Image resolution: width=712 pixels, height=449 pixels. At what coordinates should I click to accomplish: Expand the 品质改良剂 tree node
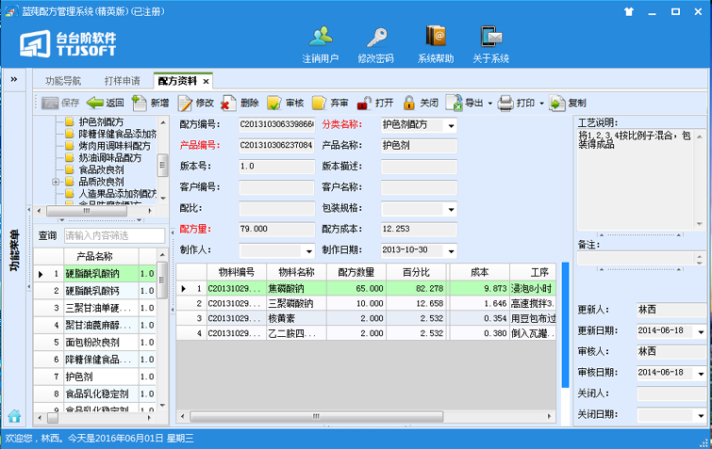point(56,182)
